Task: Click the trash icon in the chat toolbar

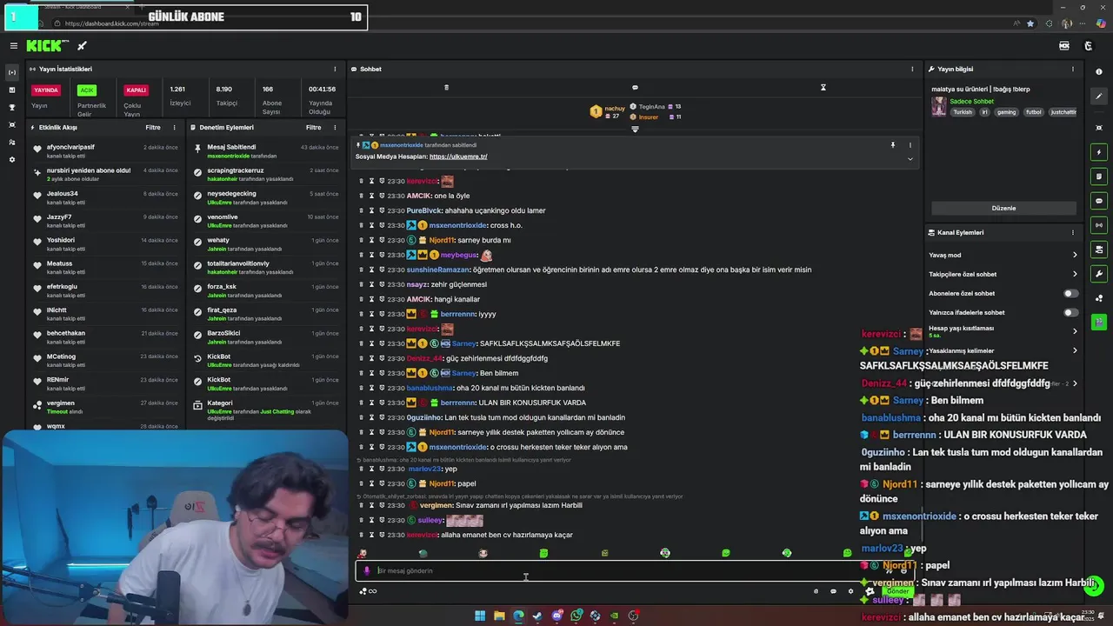Action: (x=446, y=87)
